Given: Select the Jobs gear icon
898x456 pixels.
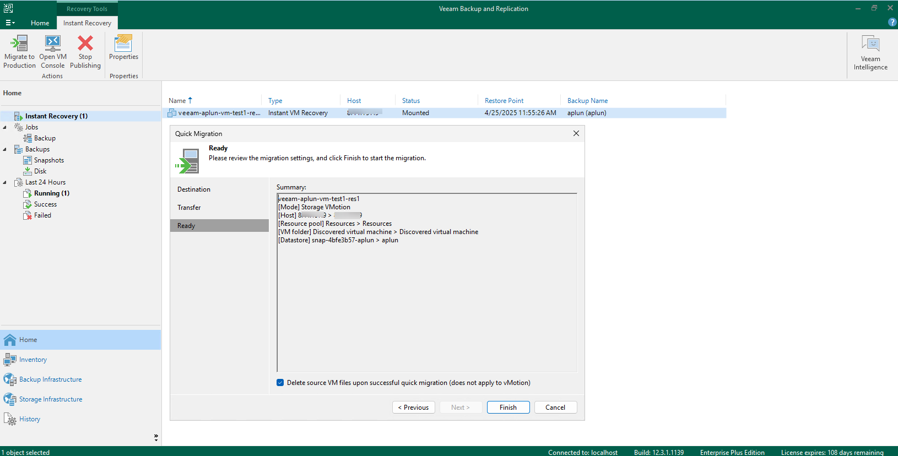Looking at the screenshot, I should coord(18,127).
